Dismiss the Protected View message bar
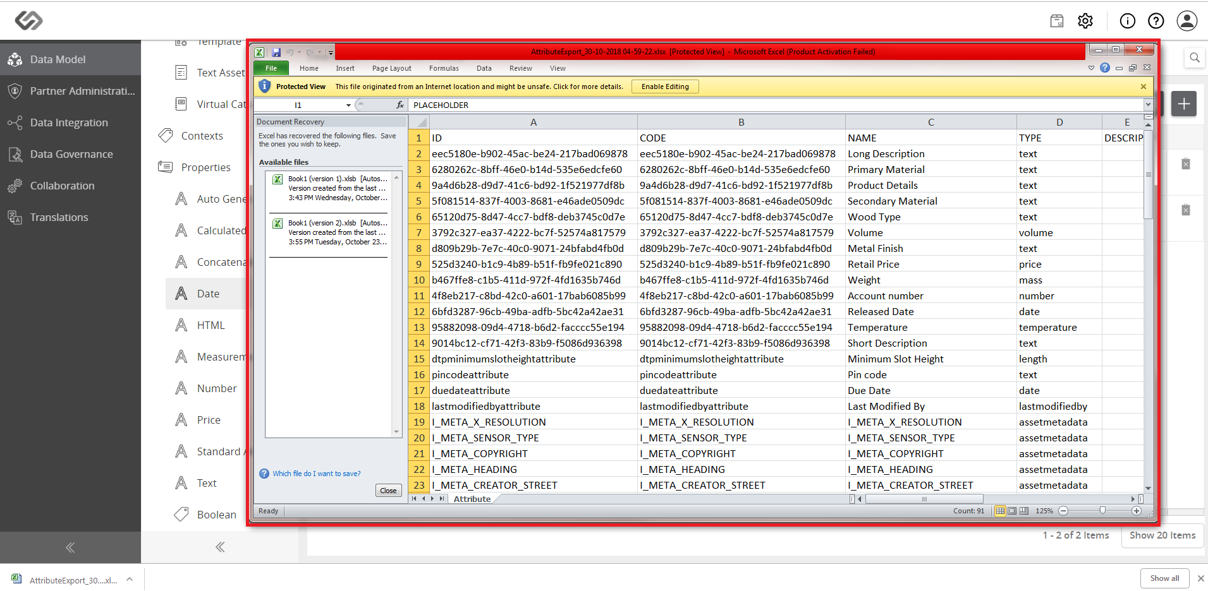1208x591 pixels. [x=1144, y=87]
